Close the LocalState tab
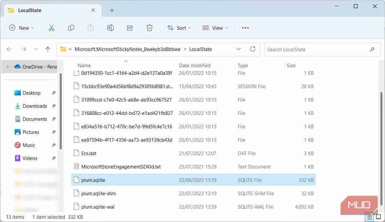Screen dimensions: 385x222 point(93,10)
